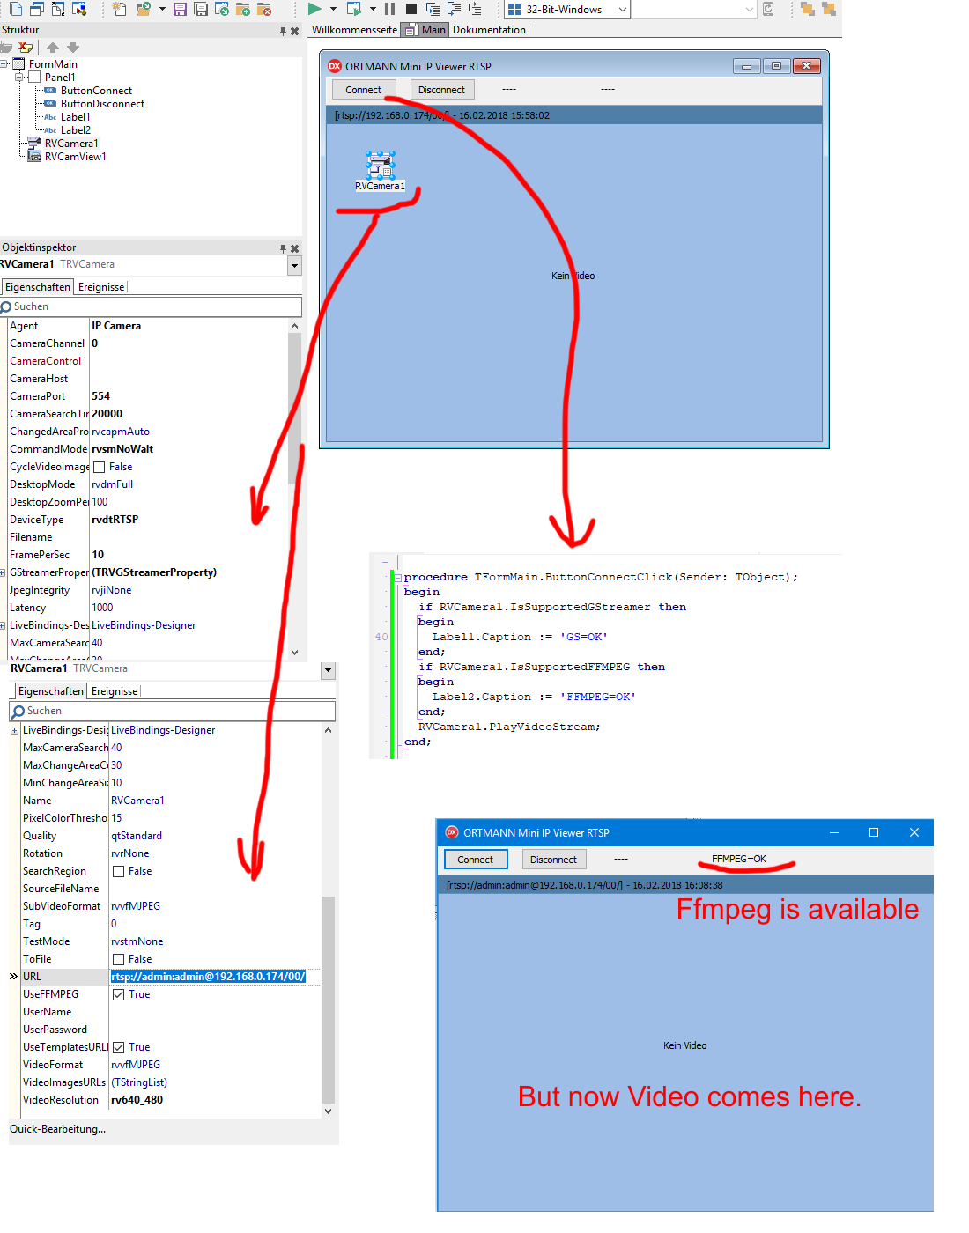This screenshot has height=1233, width=969.
Task: Open the 32-Bit-Windows platform dropdown
Action: click(x=622, y=10)
